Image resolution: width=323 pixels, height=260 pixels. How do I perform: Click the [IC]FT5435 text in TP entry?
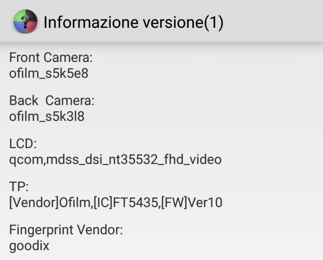coord(126,203)
